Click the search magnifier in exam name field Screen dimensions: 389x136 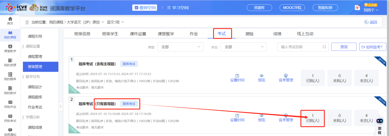(x=324, y=47)
